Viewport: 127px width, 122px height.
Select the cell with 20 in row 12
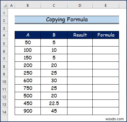(54, 96)
